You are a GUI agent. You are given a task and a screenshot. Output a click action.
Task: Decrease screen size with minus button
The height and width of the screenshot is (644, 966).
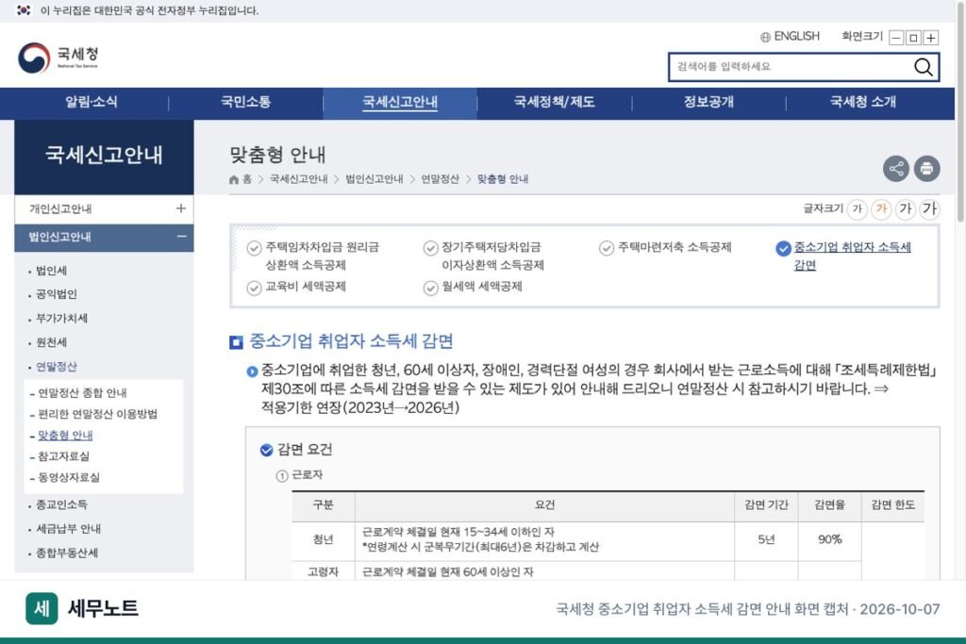[896, 38]
